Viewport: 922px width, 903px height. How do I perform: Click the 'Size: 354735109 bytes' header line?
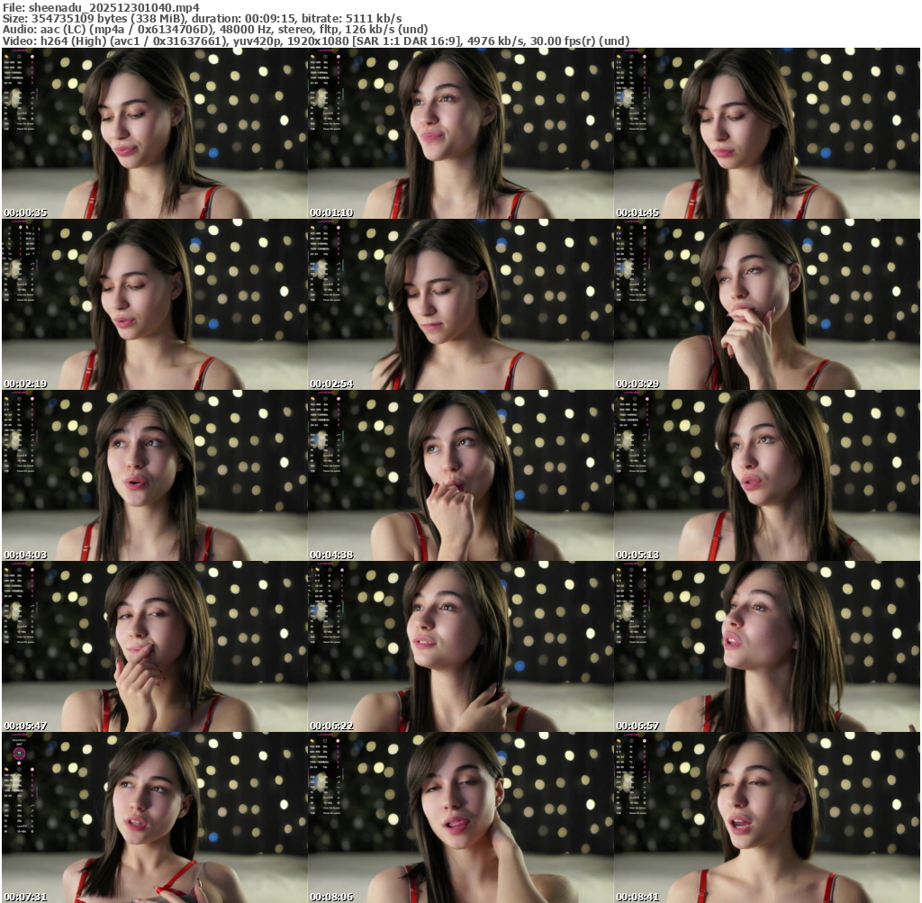pyautogui.click(x=203, y=18)
